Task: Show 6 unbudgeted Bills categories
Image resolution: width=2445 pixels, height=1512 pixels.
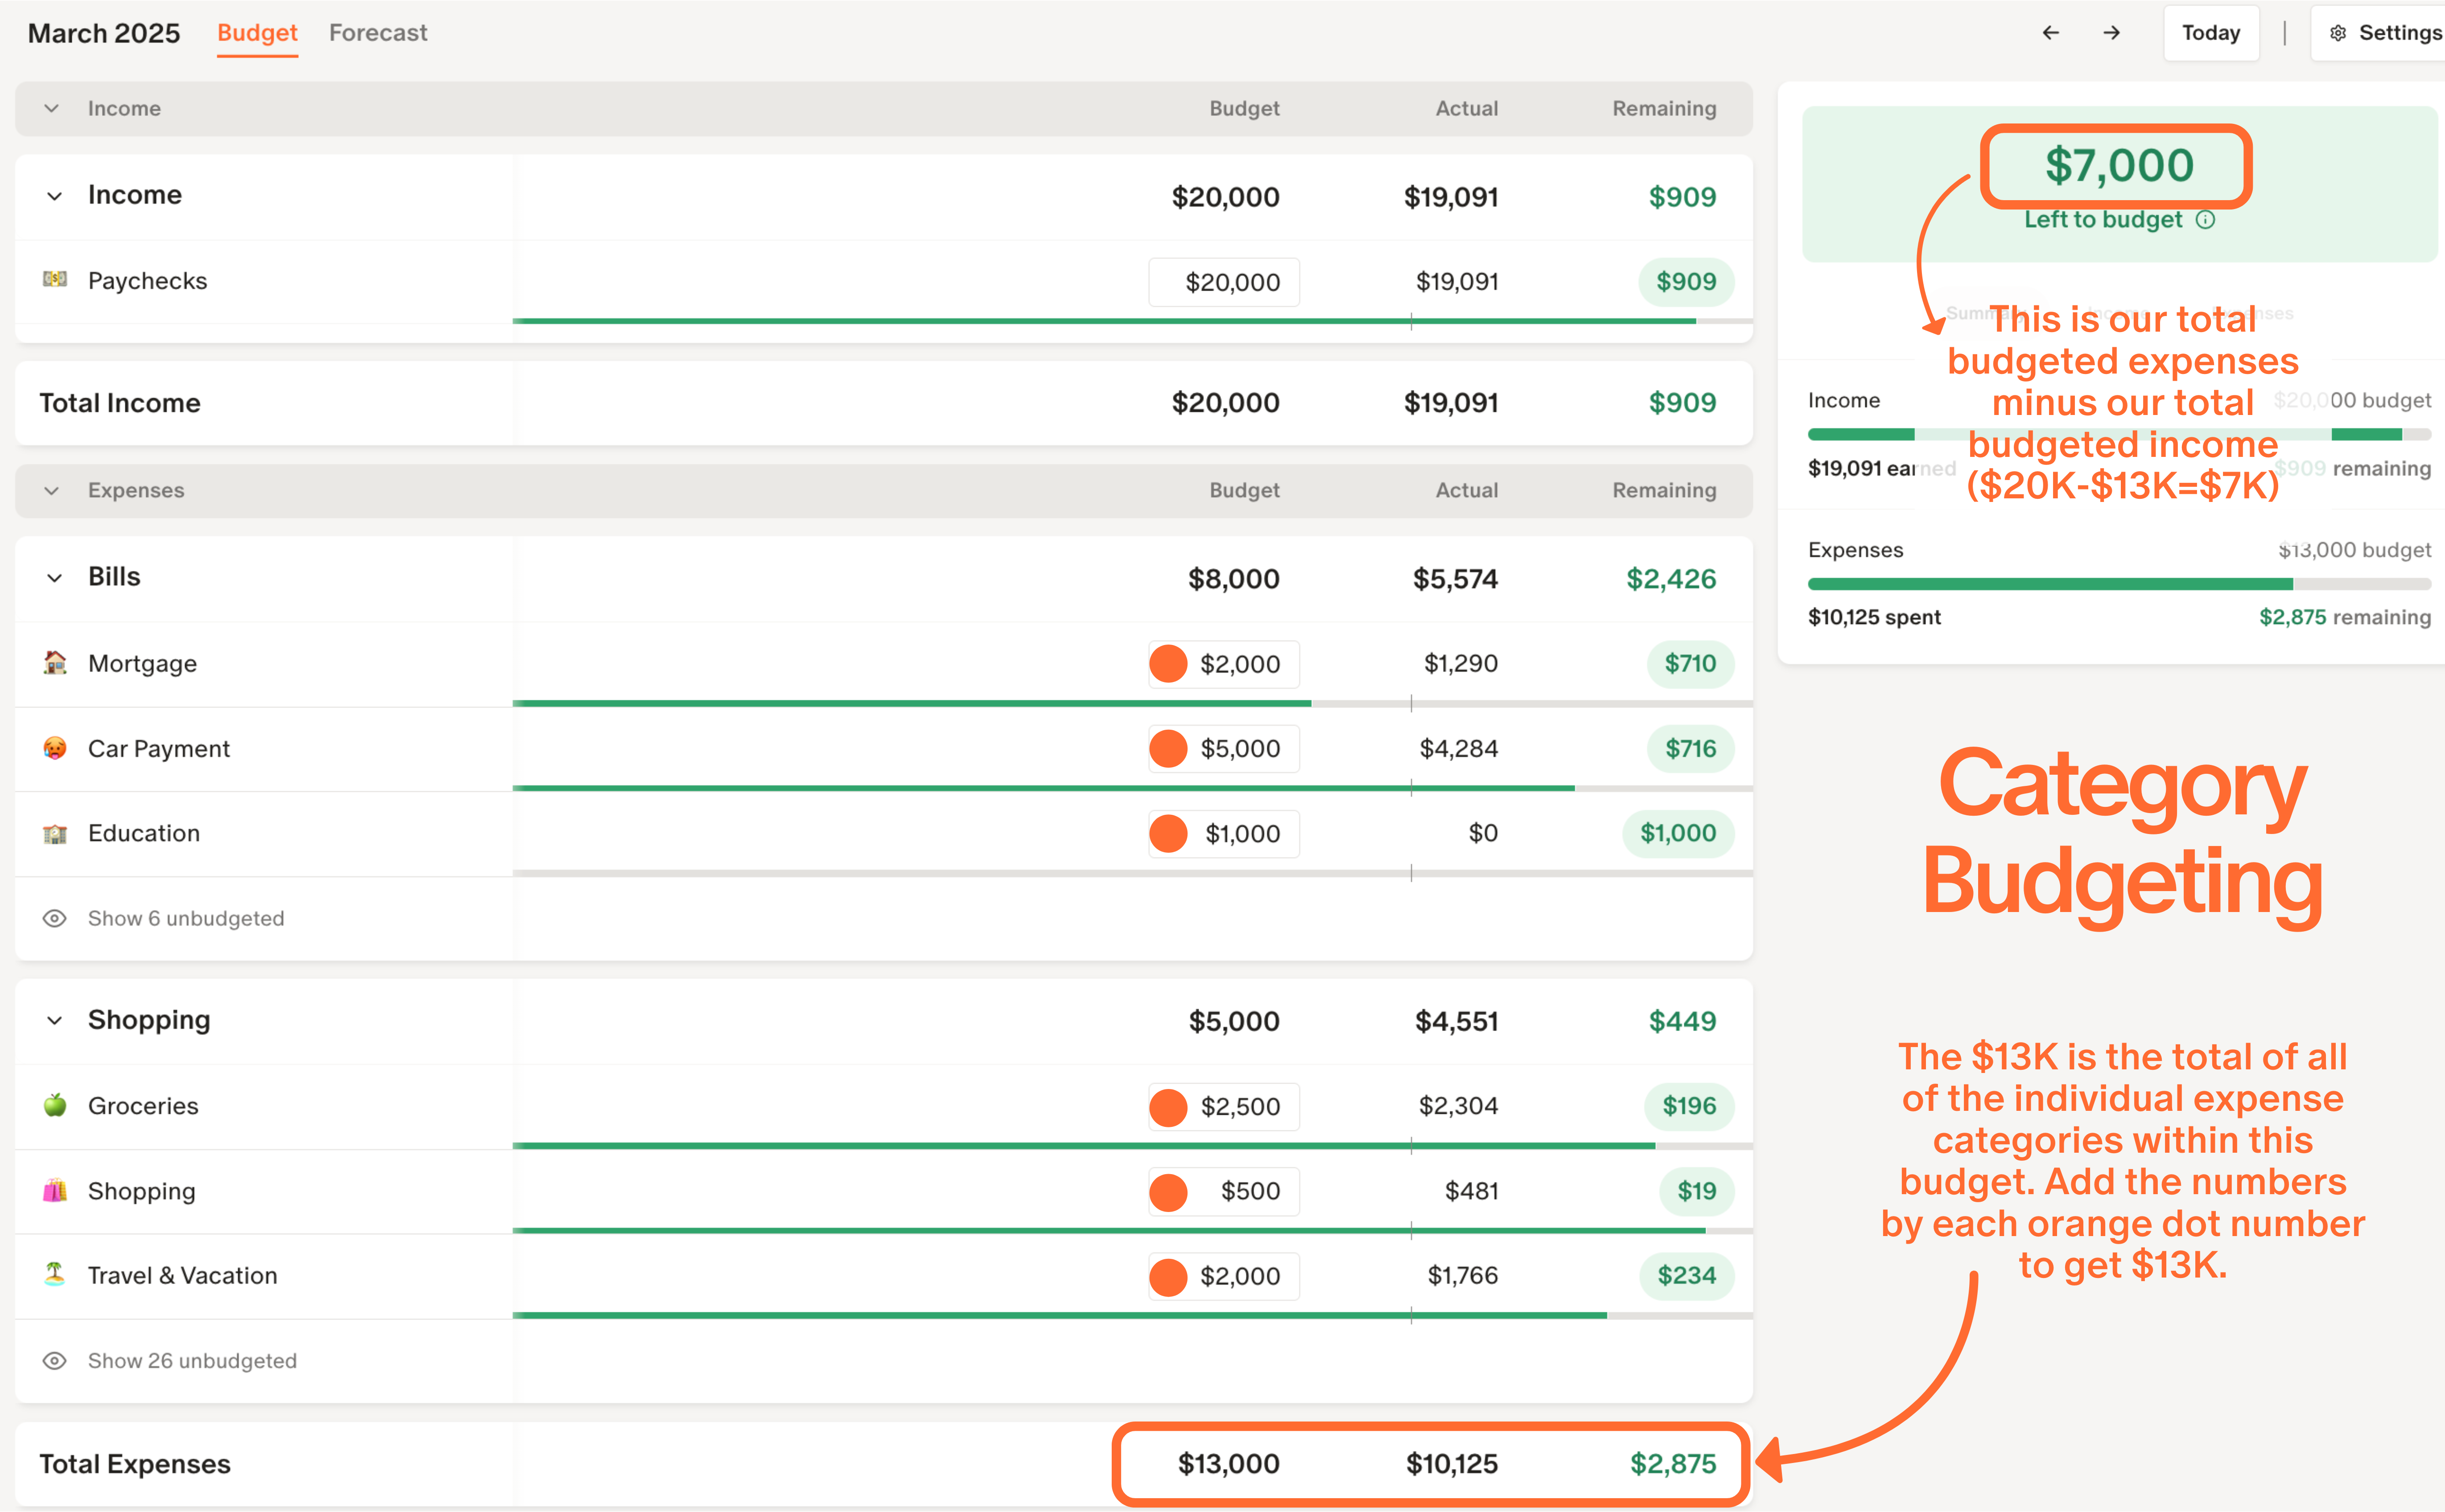Action: [185, 918]
